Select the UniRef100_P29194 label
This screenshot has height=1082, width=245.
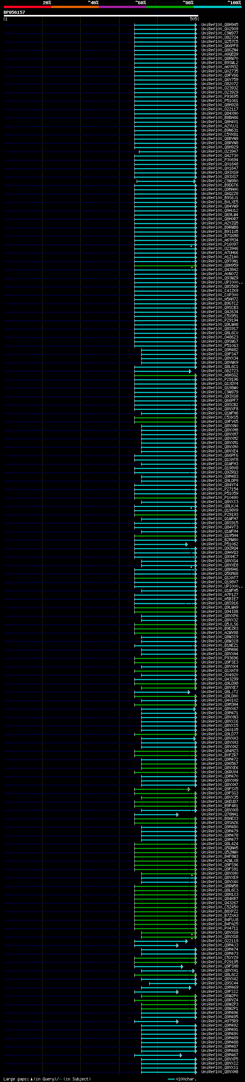click(220, 320)
